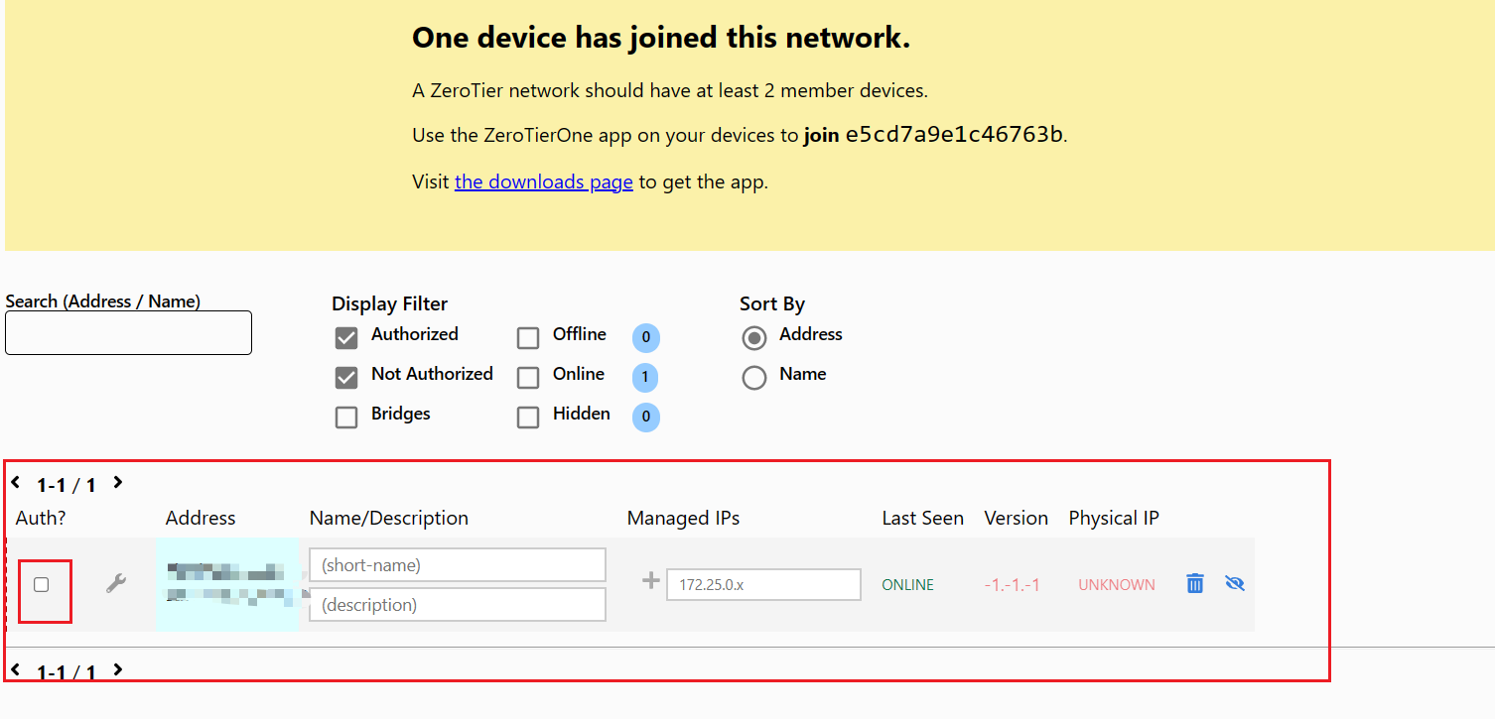Click the UNKNOWN physical IP text
Viewport: 1495px width, 719px height.
(1117, 585)
